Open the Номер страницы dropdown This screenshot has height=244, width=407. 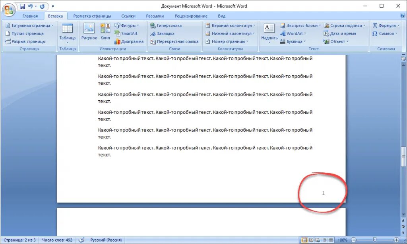227,41
